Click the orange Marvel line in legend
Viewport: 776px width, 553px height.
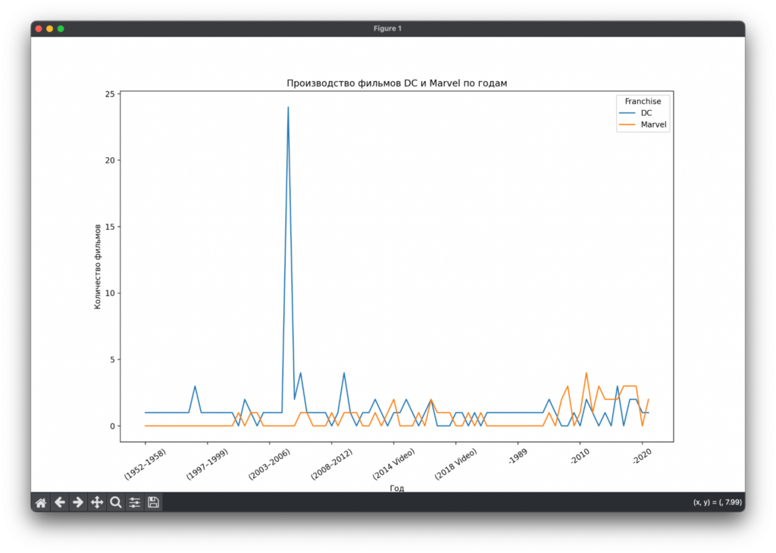627,125
